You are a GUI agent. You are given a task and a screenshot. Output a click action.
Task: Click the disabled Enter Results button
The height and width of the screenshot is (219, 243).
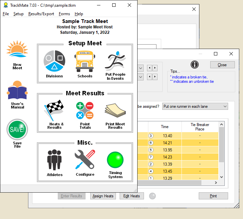pyautogui.click(x=71, y=196)
